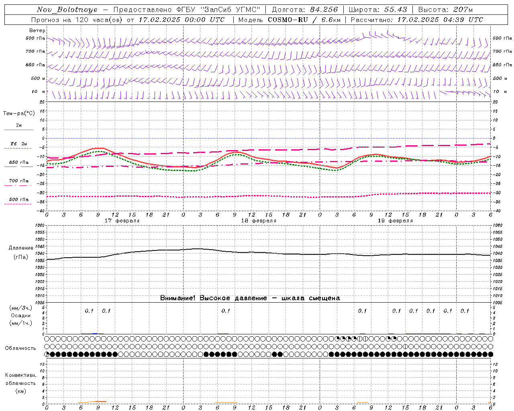This screenshot has height=411, width=514.
Task: Click the date label 18 февраля
Action: point(259,221)
